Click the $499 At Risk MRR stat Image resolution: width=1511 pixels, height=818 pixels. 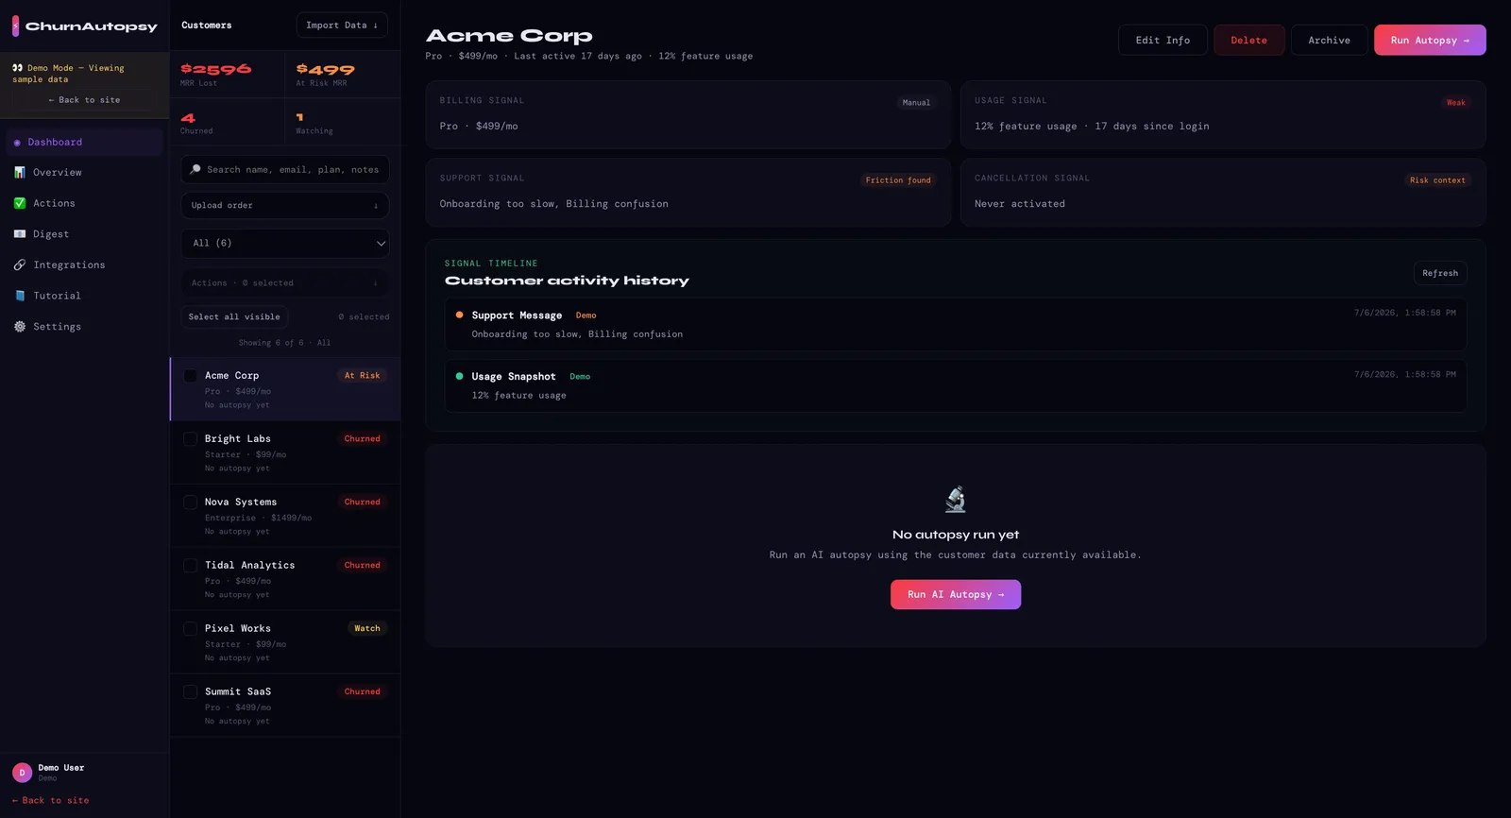342,74
